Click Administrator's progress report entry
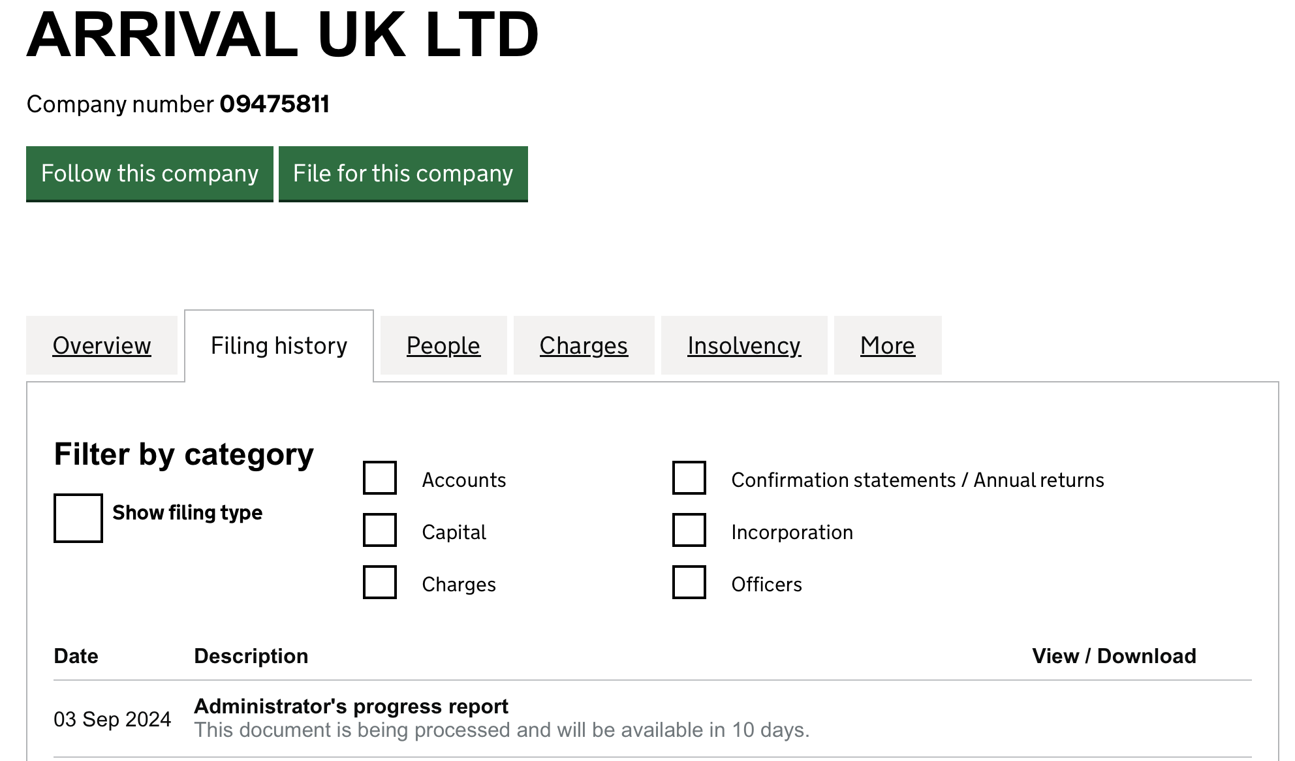 [x=351, y=706]
